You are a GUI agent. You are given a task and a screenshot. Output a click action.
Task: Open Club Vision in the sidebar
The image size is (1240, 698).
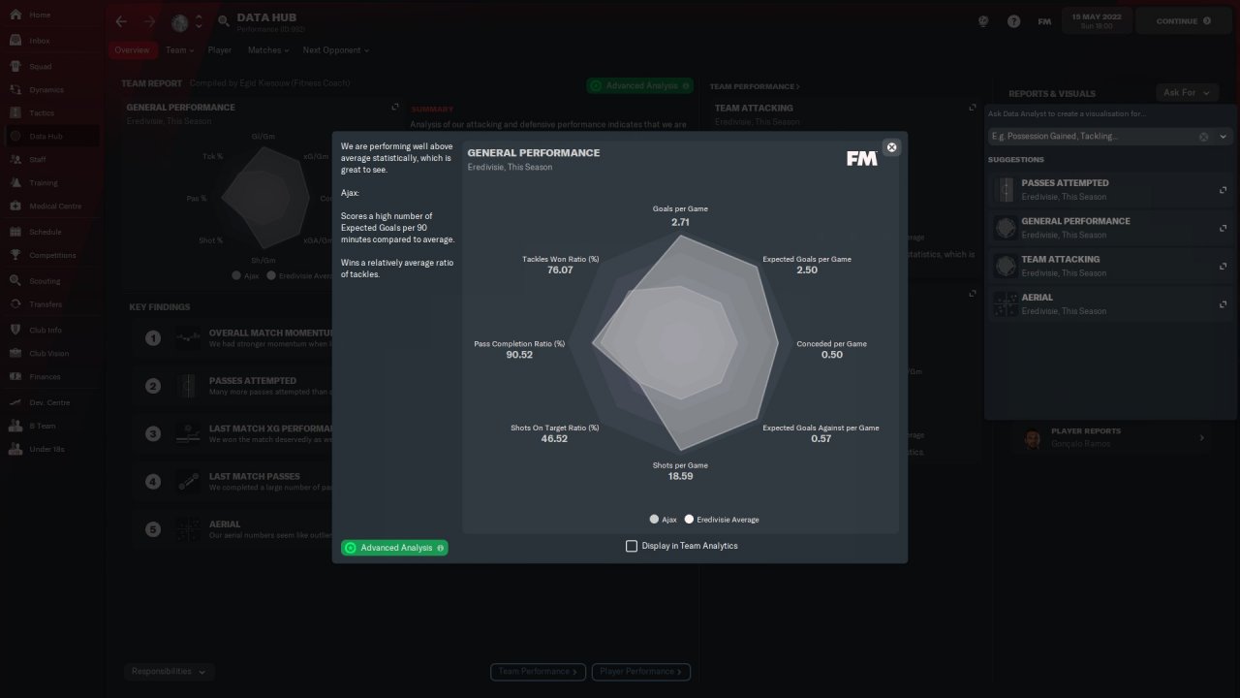click(x=50, y=354)
